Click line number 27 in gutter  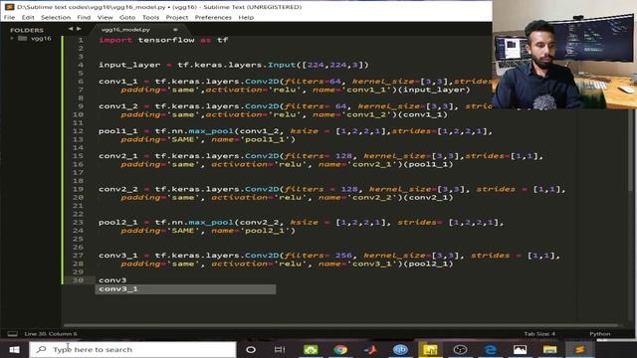pyautogui.click(x=79, y=256)
